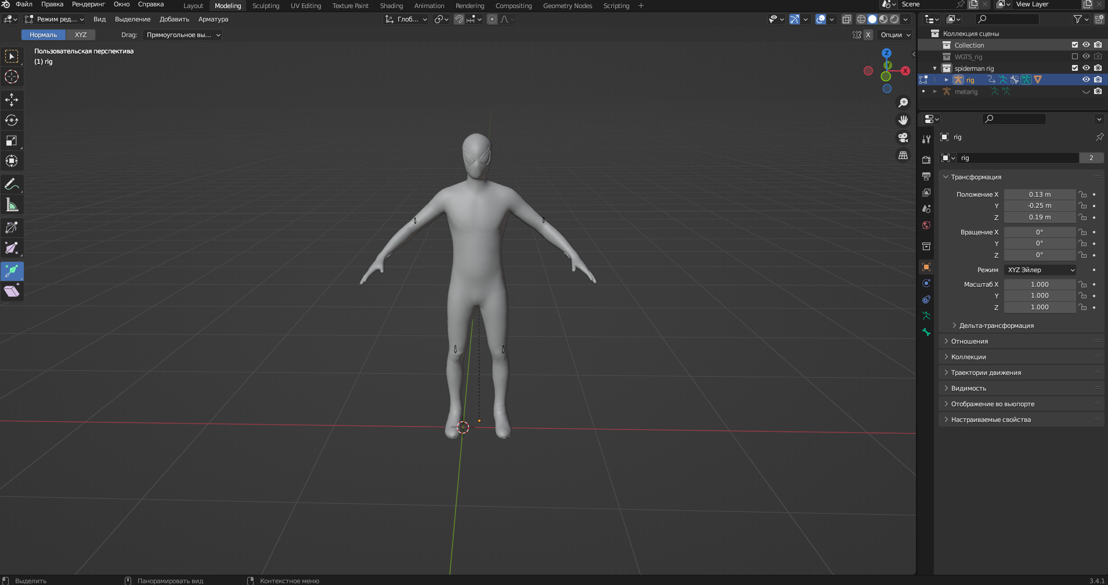Screen dimensions: 1108x585
Task: Open the Armature menu
Action: coord(213,19)
